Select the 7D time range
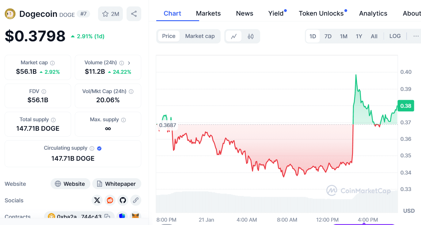The image size is (421, 225). click(328, 36)
